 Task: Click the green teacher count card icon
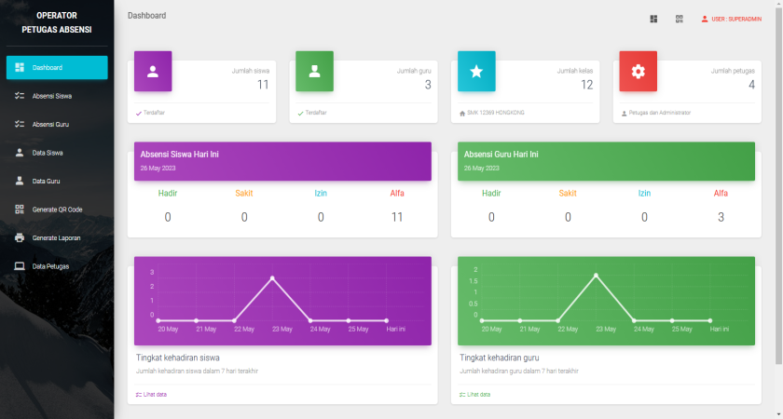pos(314,71)
